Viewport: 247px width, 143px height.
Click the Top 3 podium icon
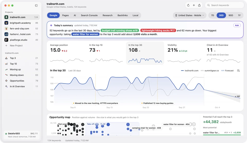pos(6,58)
